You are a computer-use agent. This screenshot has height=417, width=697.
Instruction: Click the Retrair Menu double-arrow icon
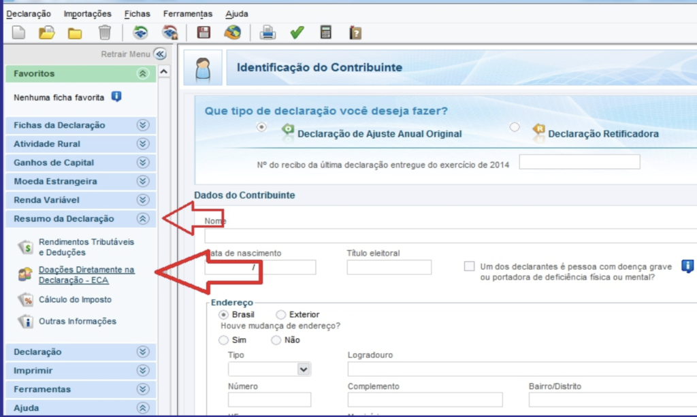[x=160, y=54]
